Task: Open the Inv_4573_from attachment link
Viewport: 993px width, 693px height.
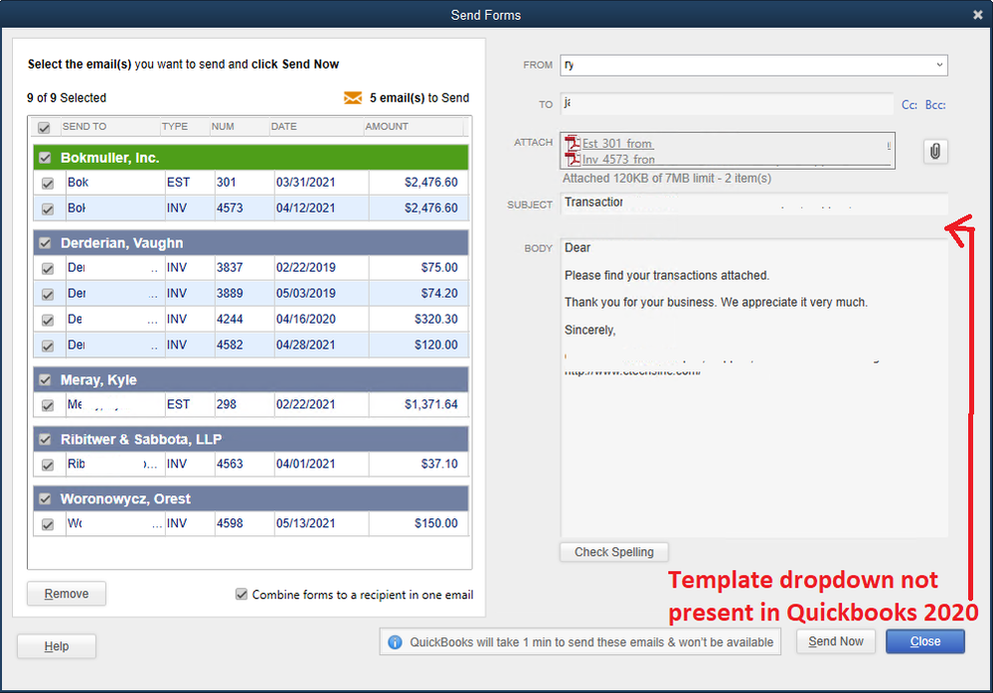Action: pyautogui.click(x=618, y=159)
